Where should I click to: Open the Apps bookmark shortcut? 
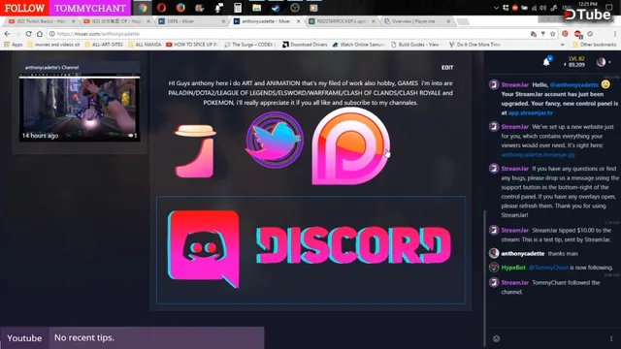[13, 45]
